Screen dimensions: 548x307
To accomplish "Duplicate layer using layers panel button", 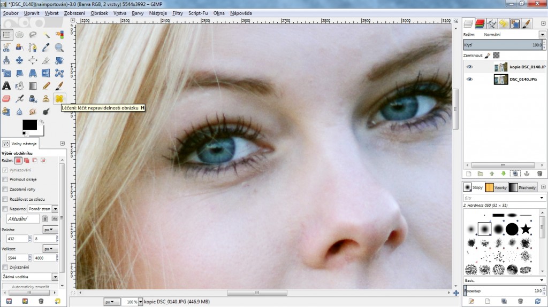I will coord(515,174).
